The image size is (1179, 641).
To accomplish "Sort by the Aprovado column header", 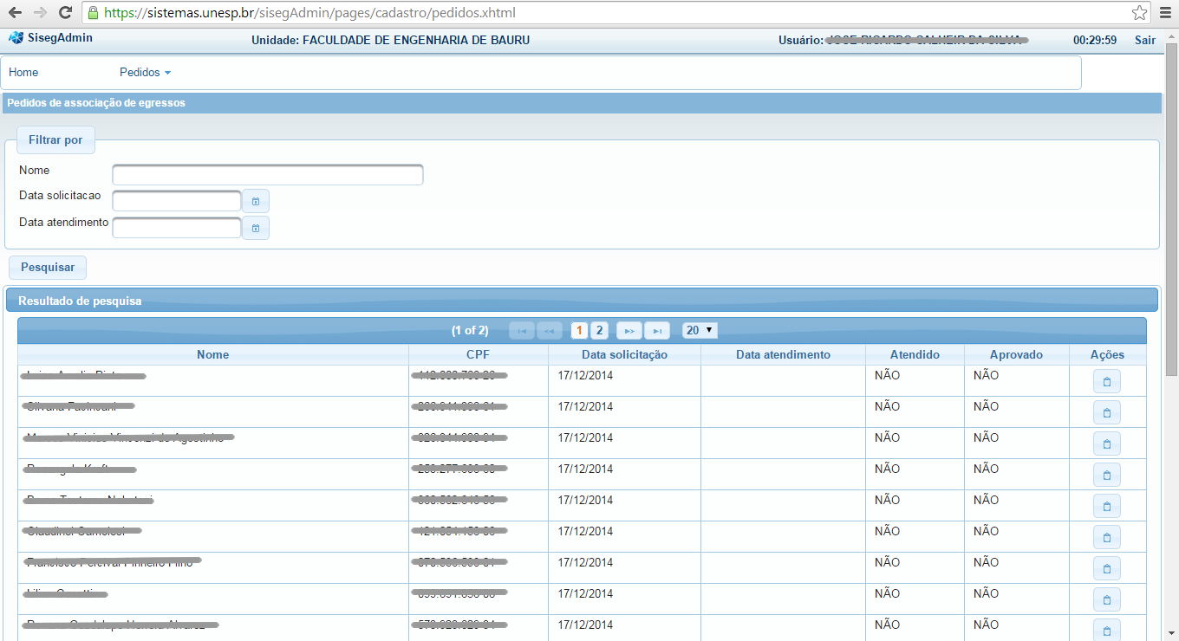I will [x=1016, y=354].
